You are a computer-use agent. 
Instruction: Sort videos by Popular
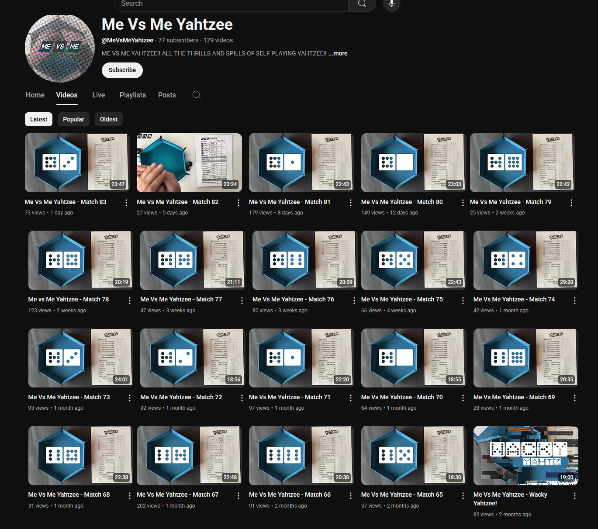[73, 119]
